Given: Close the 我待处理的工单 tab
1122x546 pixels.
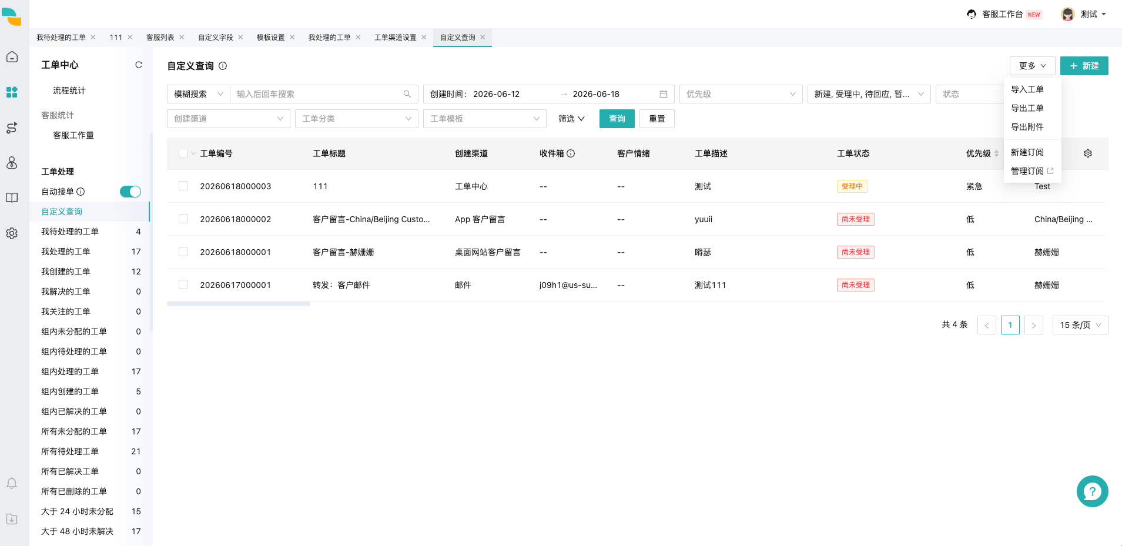Looking at the screenshot, I should click(93, 37).
